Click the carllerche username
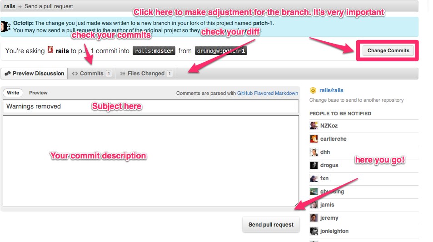The image size is (433, 242). (333, 139)
